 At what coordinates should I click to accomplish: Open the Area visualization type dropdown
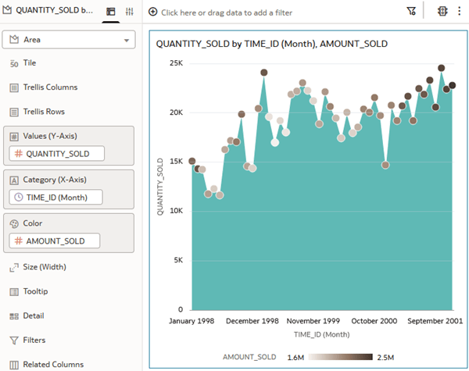pos(69,40)
